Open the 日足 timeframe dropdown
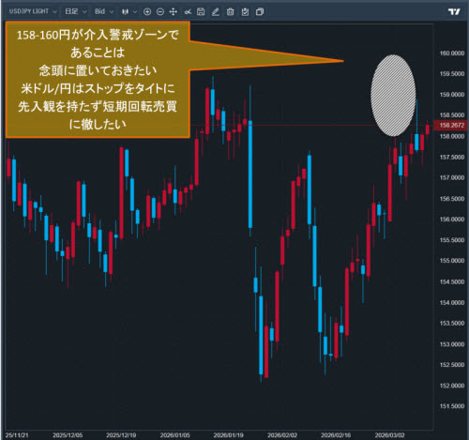This screenshot has height=440, width=469. [75, 11]
